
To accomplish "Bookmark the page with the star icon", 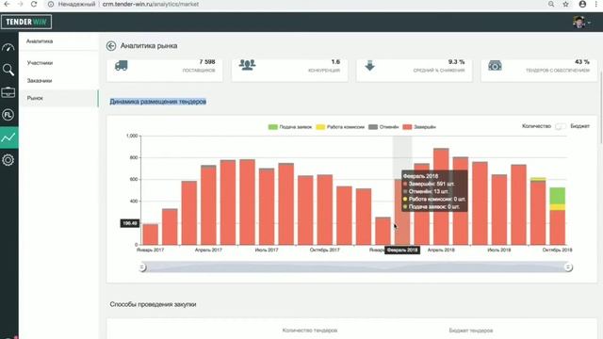I will [565, 4].
